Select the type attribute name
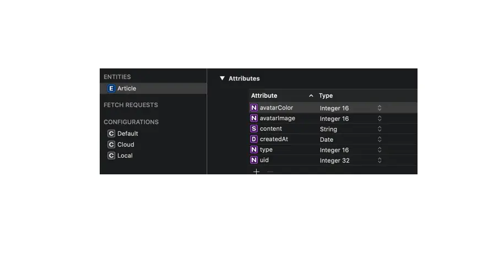504x256 pixels. tap(266, 150)
